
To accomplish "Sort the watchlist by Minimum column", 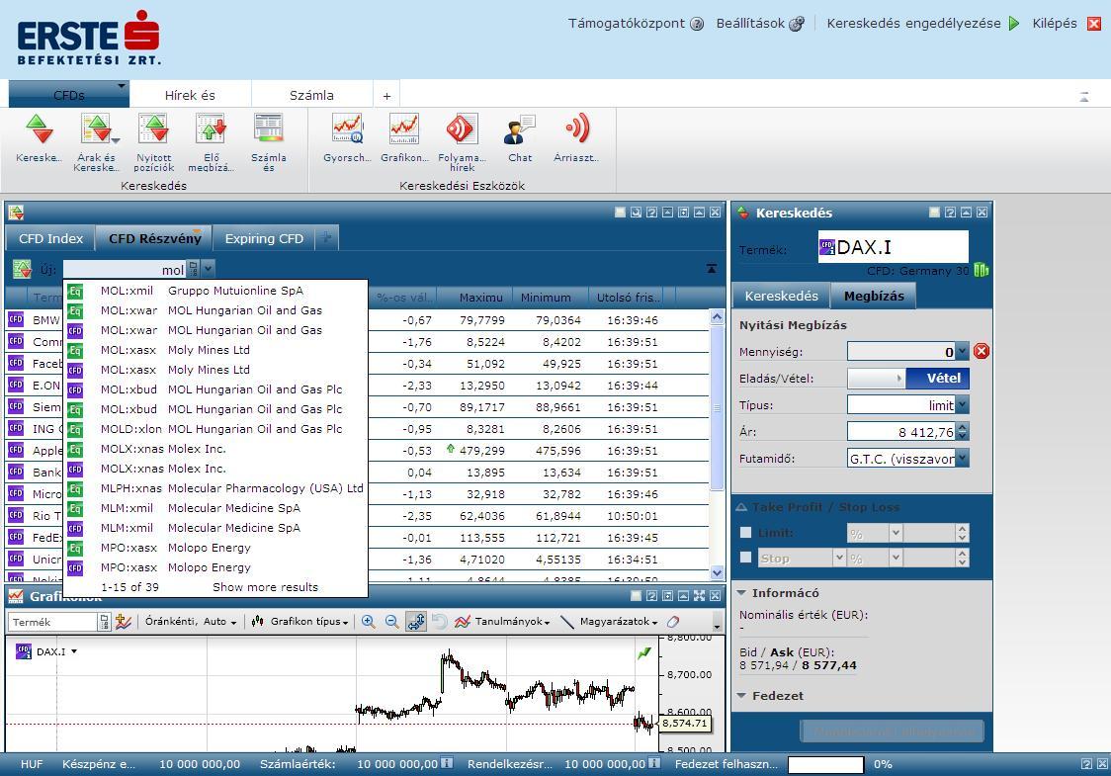I will coord(546,298).
